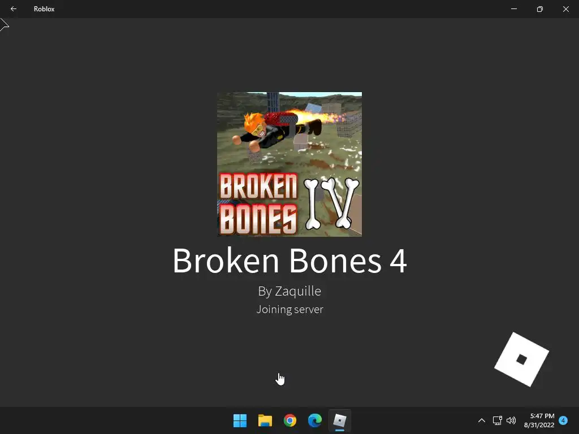This screenshot has height=434, width=579.
Task: Open File Explorer from the taskbar
Action: coord(265,420)
